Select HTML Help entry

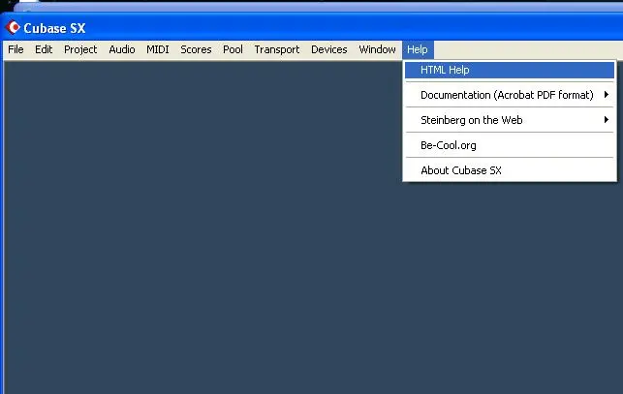(510, 70)
